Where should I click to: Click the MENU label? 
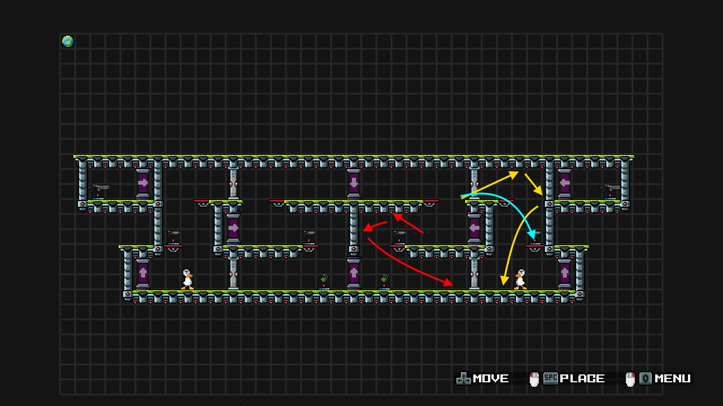click(x=673, y=379)
